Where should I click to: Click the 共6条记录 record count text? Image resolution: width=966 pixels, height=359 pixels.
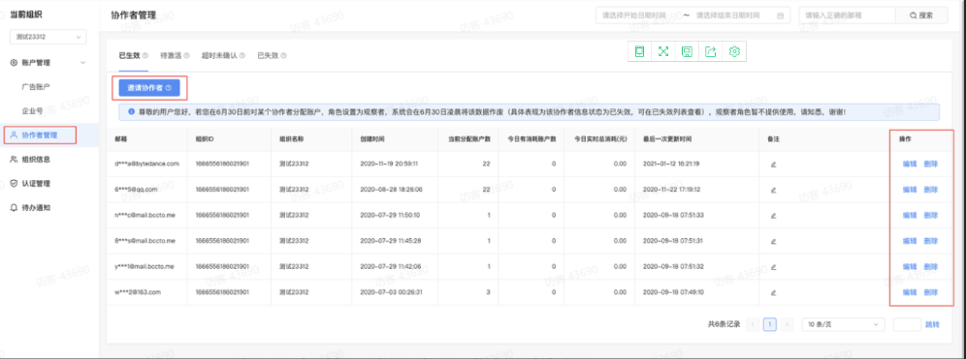coord(724,324)
